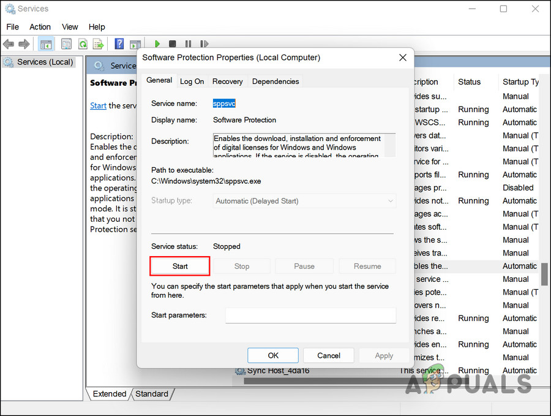Image resolution: width=551 pixels, height=416 pixels.
Task: Click the green Start Service toolbar icon
Action: (x=157, y=44)
